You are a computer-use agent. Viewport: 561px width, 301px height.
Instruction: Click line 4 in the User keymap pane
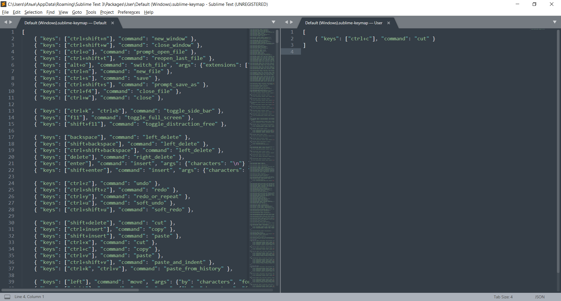[x=321, y=51]
